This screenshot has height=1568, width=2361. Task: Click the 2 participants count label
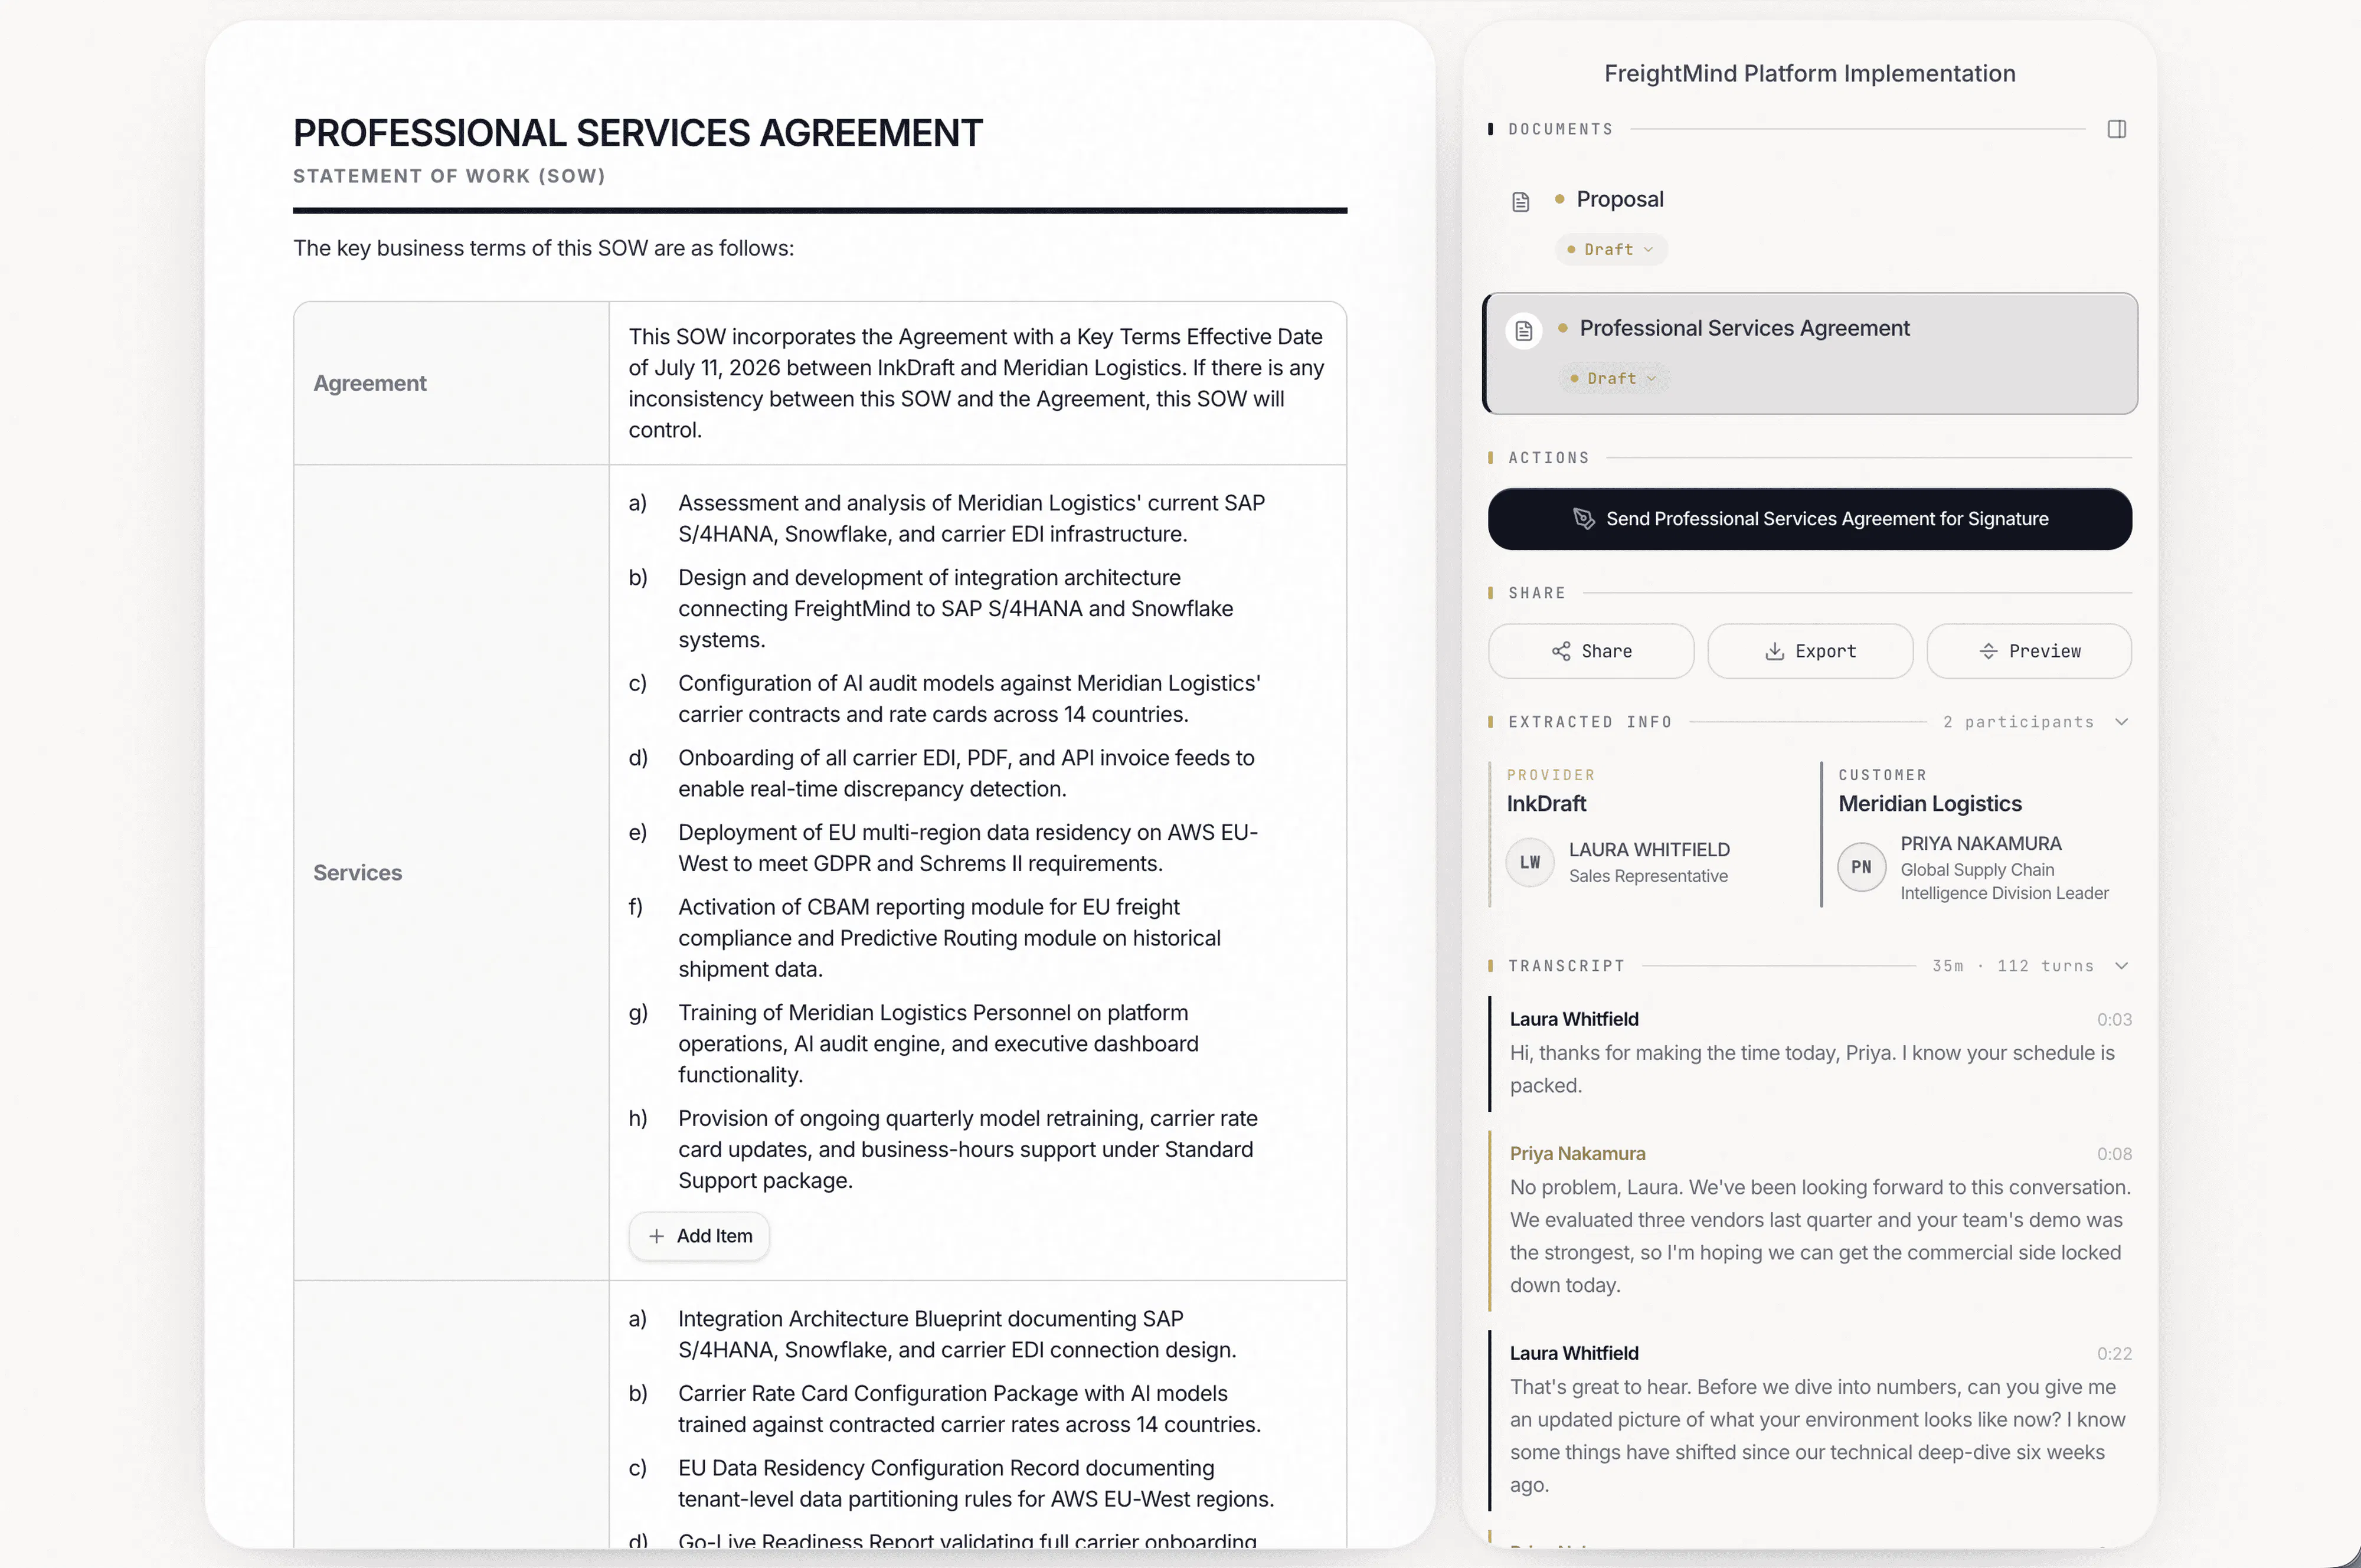click(x=2018, y=722)
